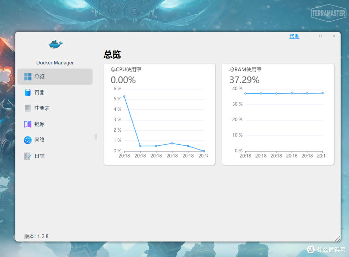This screenshot has width=349, height=257.
Task: Click the 总RAM使用率 label
Action: pos(245,69)
